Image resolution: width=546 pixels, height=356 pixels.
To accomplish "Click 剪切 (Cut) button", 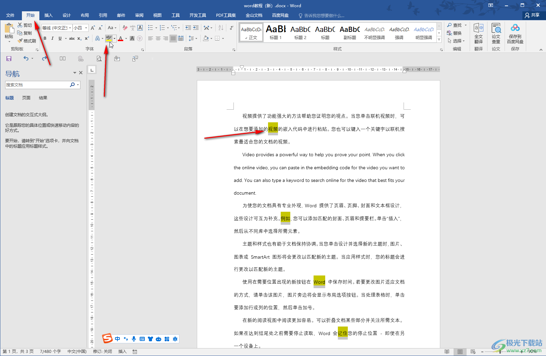I will point(25,25).
